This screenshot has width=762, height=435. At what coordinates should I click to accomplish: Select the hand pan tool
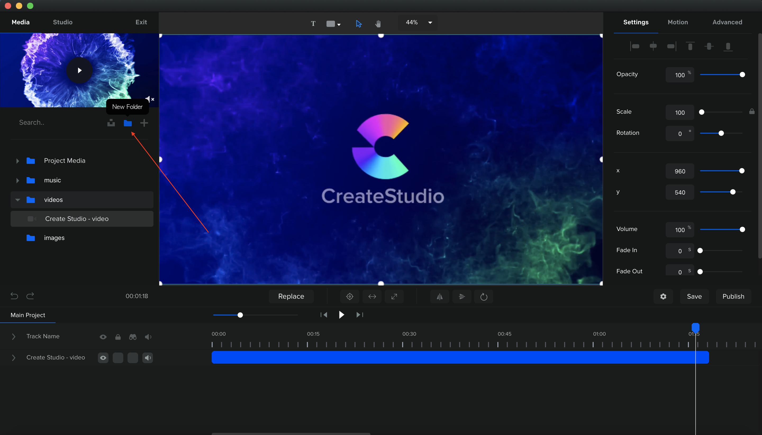point(378,24)
